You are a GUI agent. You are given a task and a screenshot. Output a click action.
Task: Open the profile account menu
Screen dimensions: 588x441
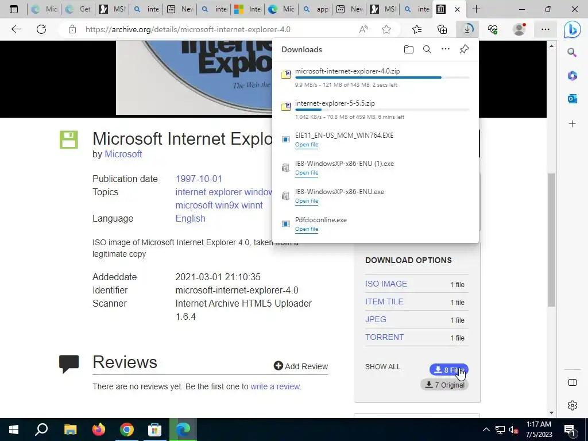[519, 29]
